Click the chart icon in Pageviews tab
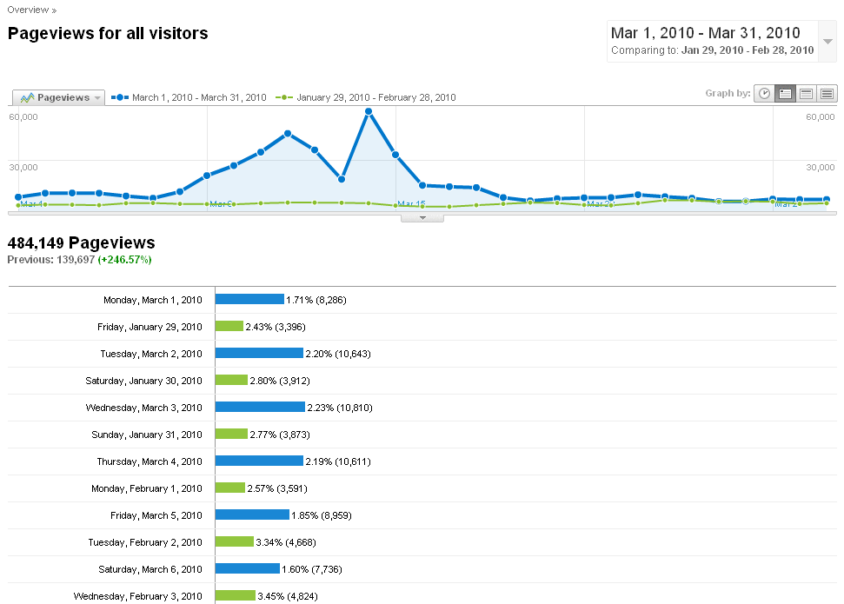The width and height of the screenshot is (844, 604). pos(27,98)
